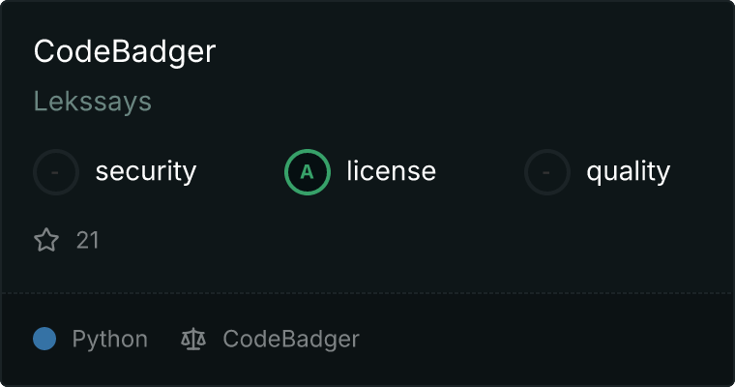
Task: Click the dashed divider line above footer
Action: pos(367,293)
